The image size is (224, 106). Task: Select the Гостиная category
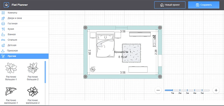click(24, 24)
